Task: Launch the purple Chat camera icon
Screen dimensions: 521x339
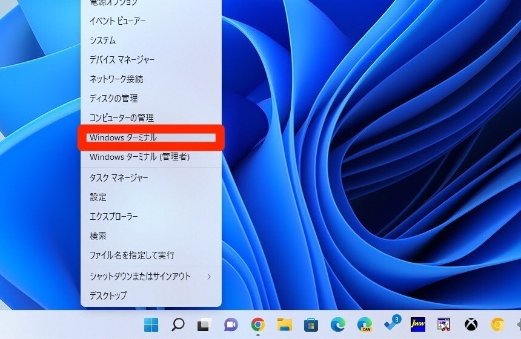Action: (x=231, y=325)
